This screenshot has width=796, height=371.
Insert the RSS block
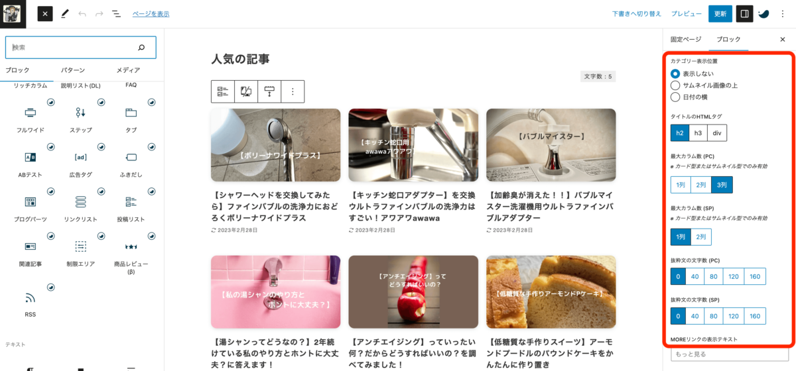31,303
